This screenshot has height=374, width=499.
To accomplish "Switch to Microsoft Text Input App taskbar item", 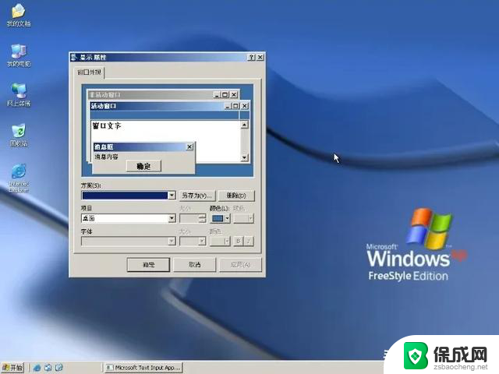I will [143, 368].
